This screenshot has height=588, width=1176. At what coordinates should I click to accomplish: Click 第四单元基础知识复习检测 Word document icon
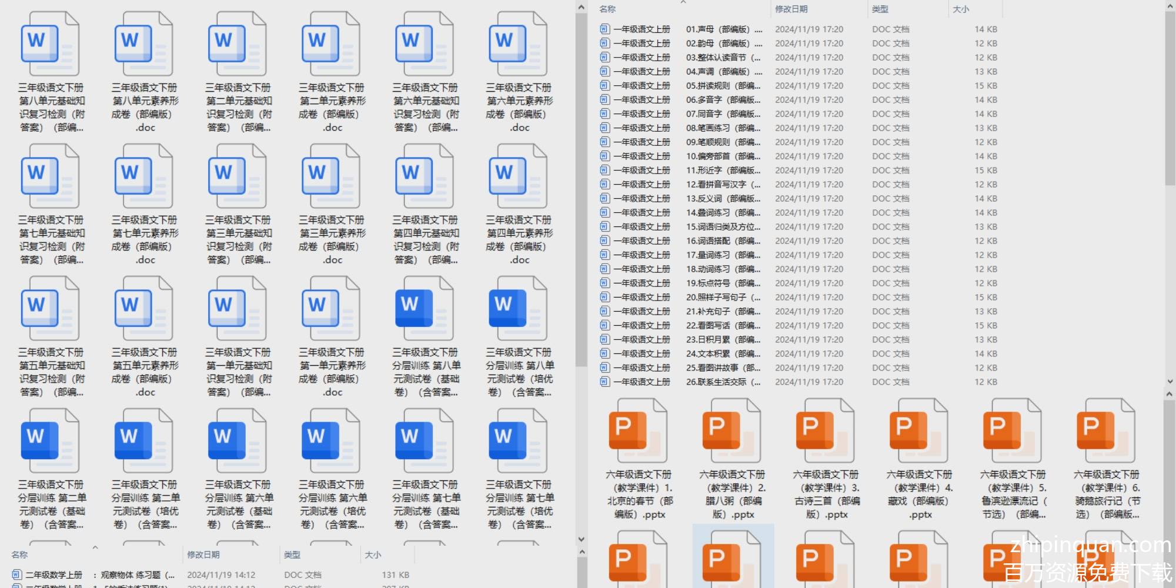point(424,176)
